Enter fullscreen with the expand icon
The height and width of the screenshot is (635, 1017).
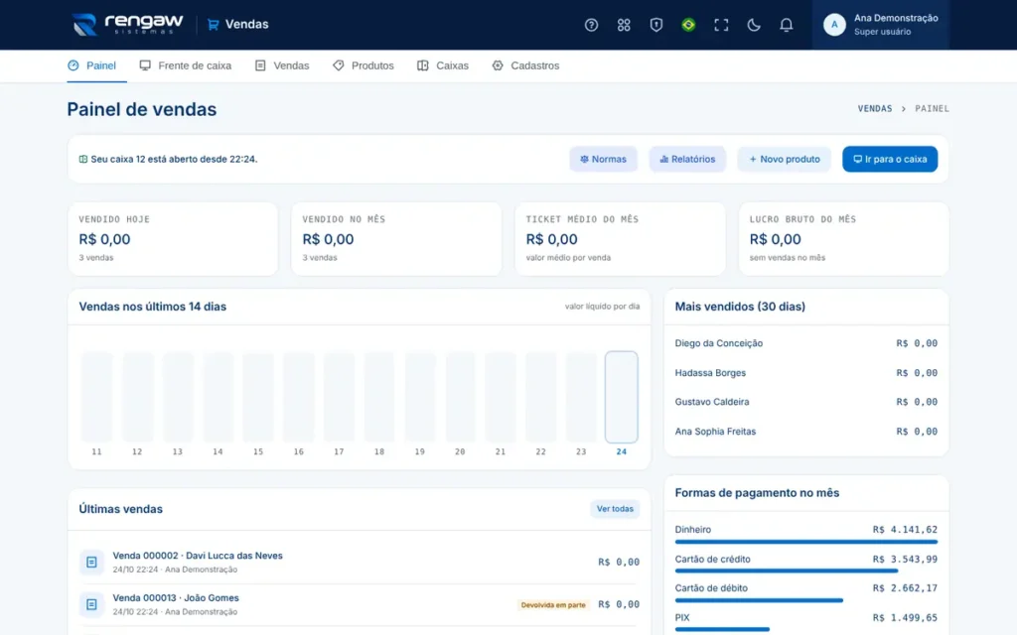(x=721, y=25)
